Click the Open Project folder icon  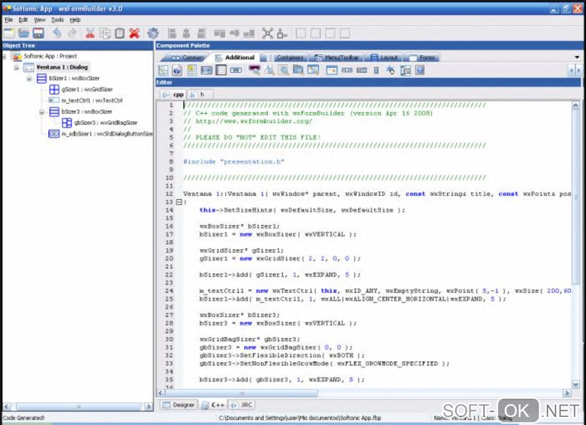24,33
